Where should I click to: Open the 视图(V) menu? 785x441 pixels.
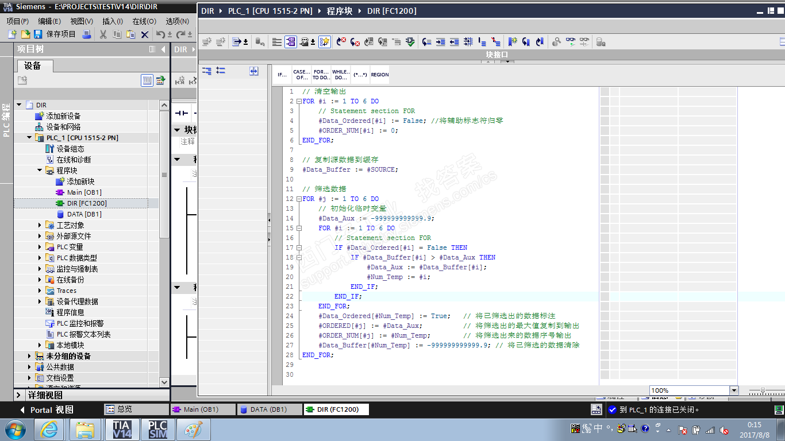pos(82,21)
